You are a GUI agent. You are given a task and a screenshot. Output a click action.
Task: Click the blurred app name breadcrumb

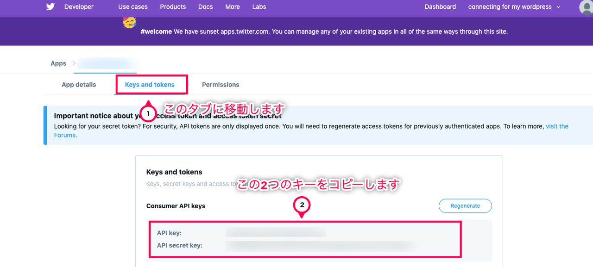(107, 63)
